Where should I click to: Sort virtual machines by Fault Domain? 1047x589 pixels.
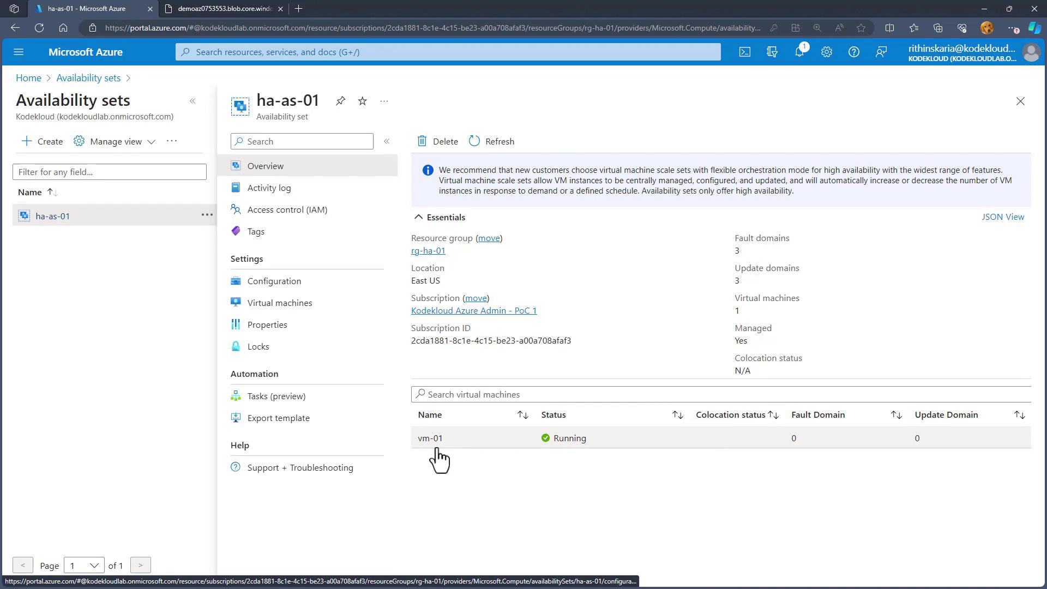pyautogui.click(x=896, y=415)
